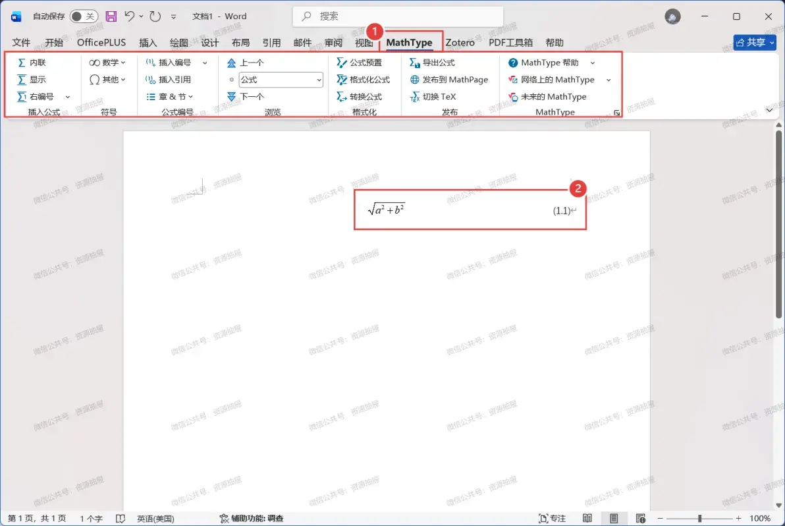Expand the 插入编号 dropdown arrow
The image size is (785, 526).
point(205,63)
